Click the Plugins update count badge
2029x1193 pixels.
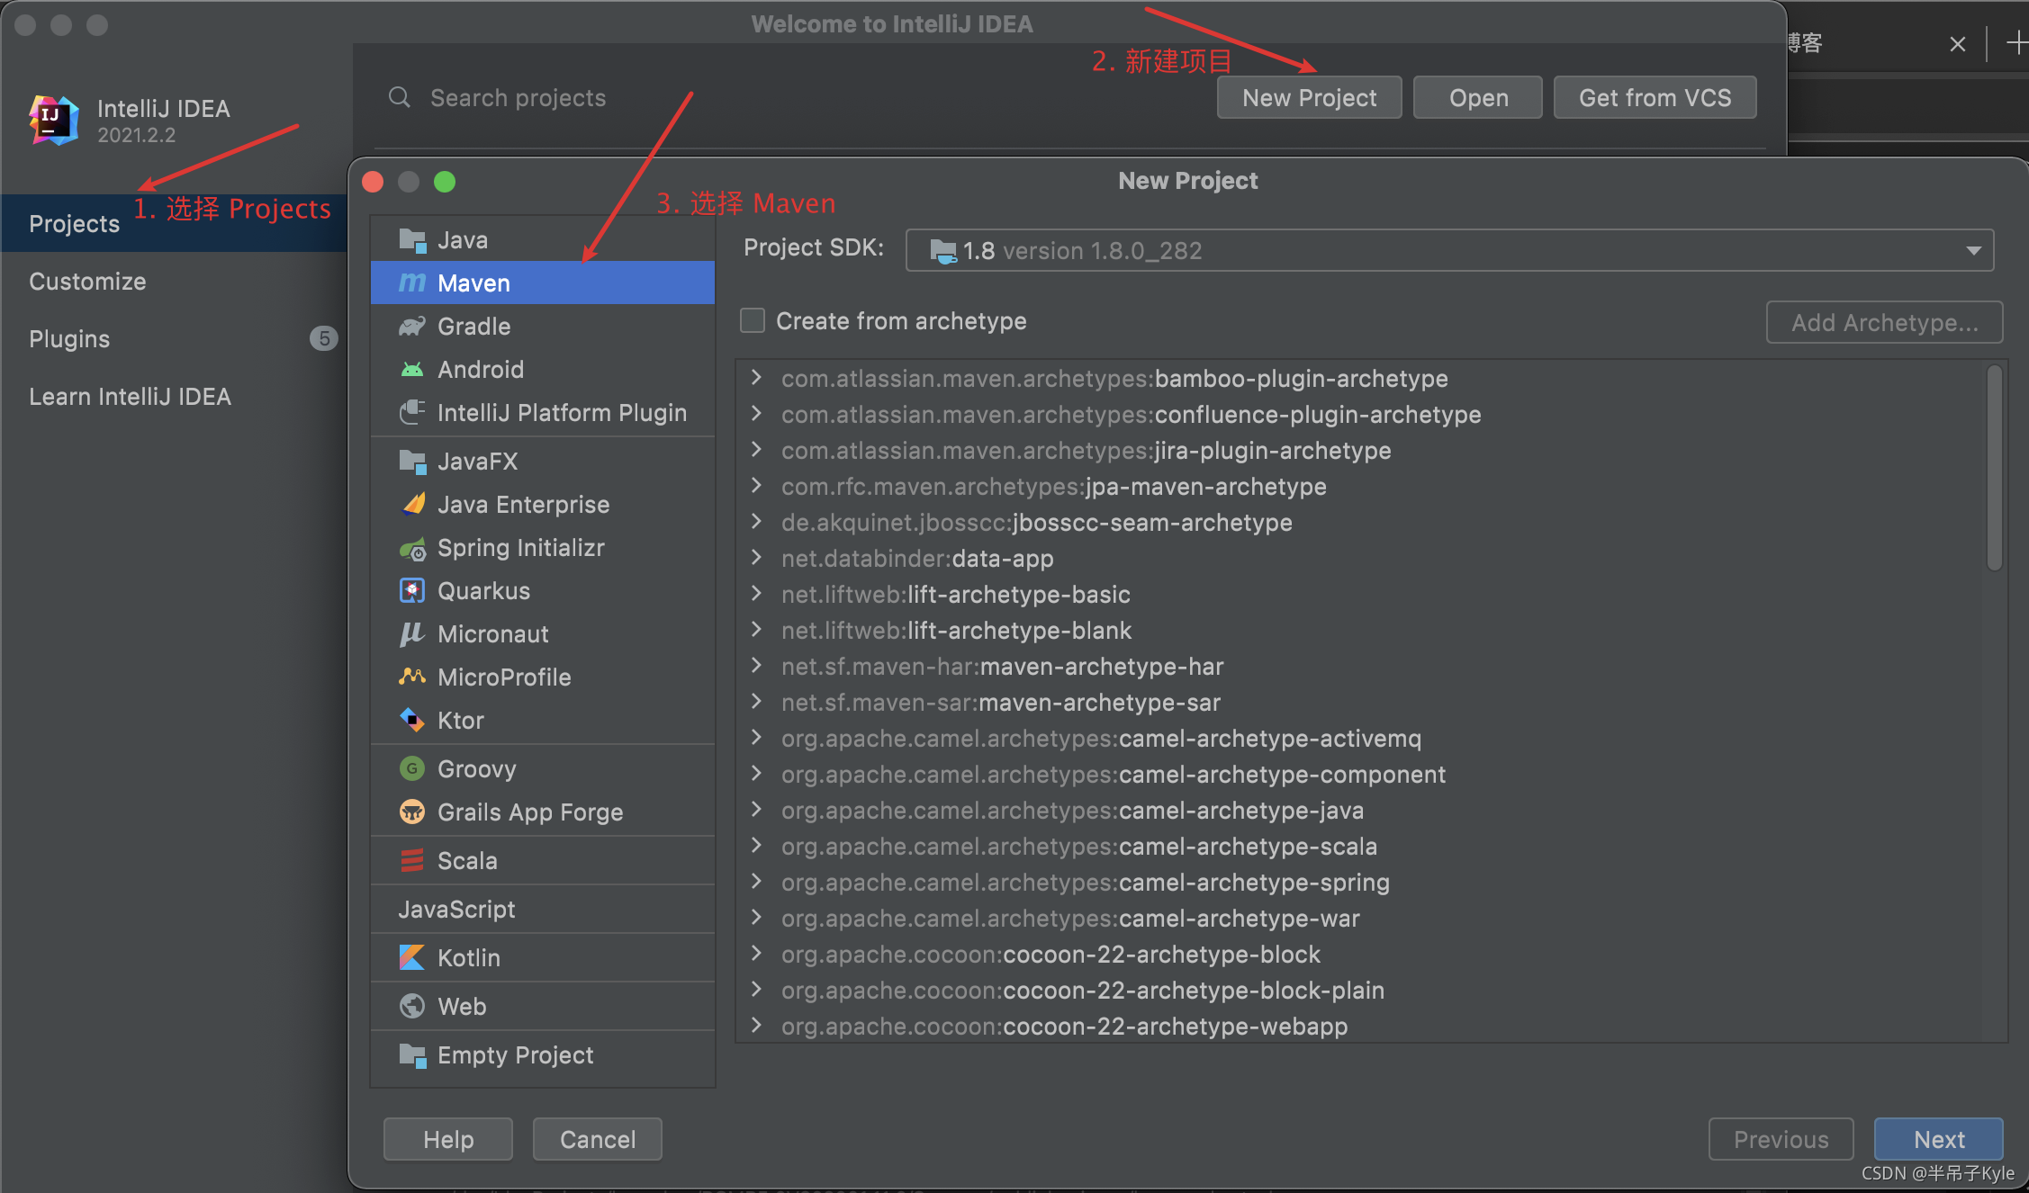pyautogui.click(x=324, y=339)
